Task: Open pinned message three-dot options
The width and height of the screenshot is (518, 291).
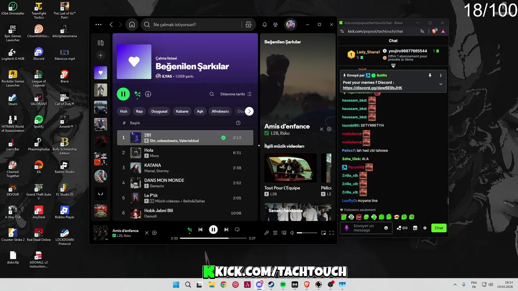Action: click(441, 75)
